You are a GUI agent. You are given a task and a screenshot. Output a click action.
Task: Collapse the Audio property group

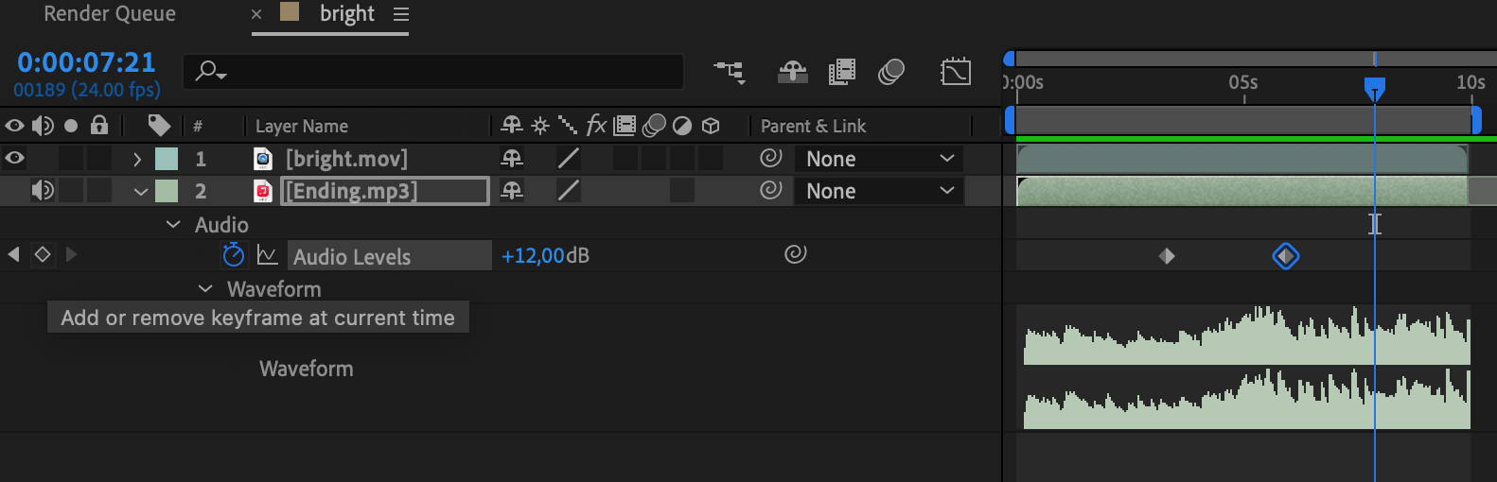[173, 224]
